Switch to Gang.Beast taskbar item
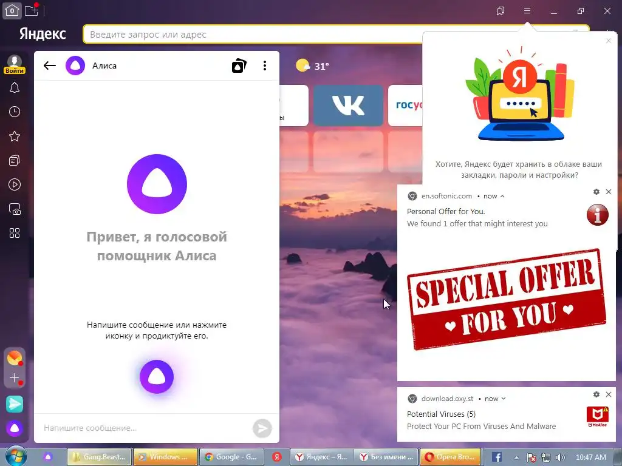 [99, 457]
